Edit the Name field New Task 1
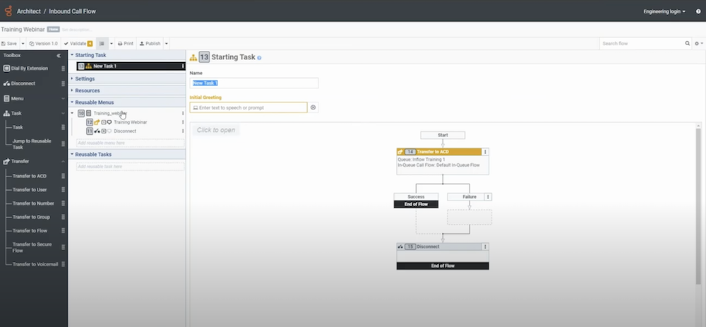Image resolution: width=706 pixels, height=327 pixels. click(254, 83)
